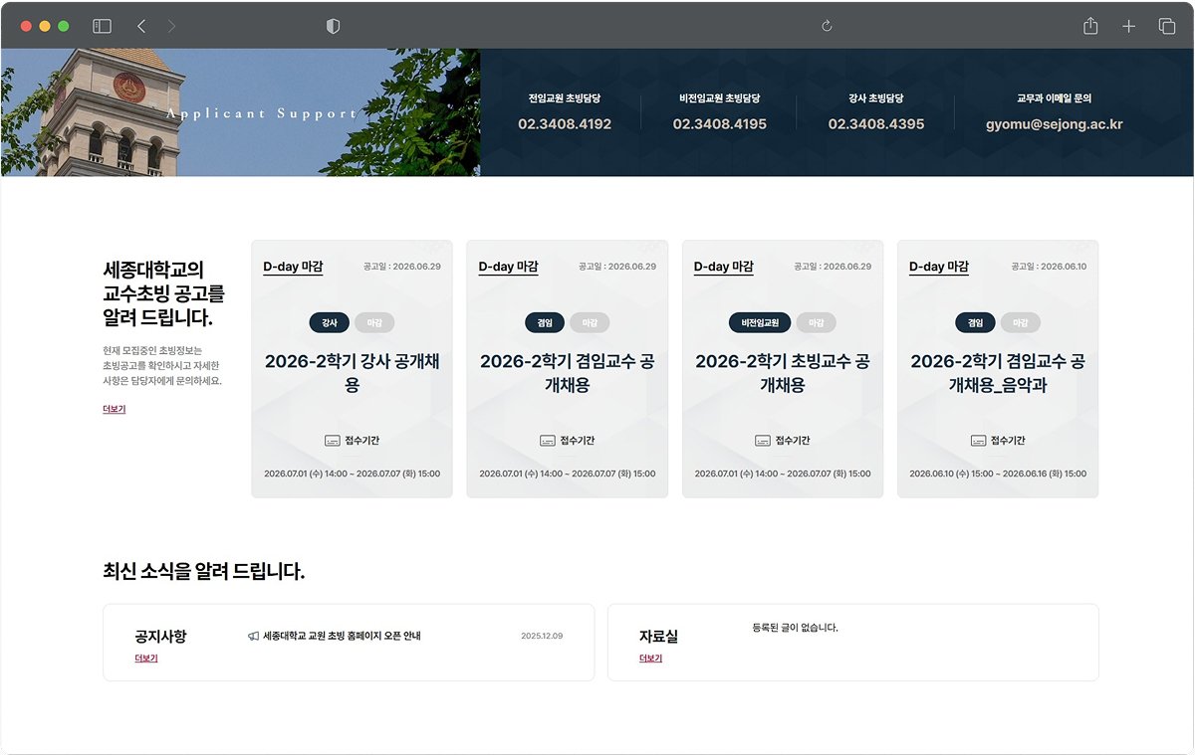This screenshot has height=755, width=1195.
Task: Show tab overview icon
Action: (x=1166, y=27)
